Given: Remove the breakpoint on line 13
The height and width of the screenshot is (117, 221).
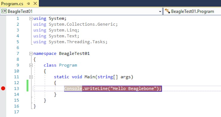Looking at the screenshot, I should [3, 88].
